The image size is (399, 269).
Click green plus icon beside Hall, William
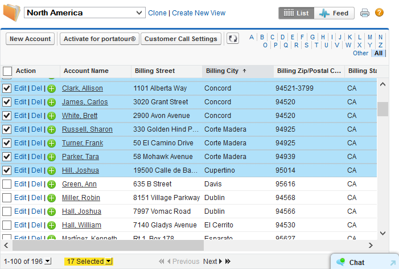51,225
